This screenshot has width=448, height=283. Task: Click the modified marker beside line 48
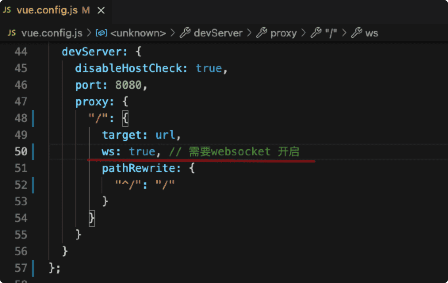point(33,118)
